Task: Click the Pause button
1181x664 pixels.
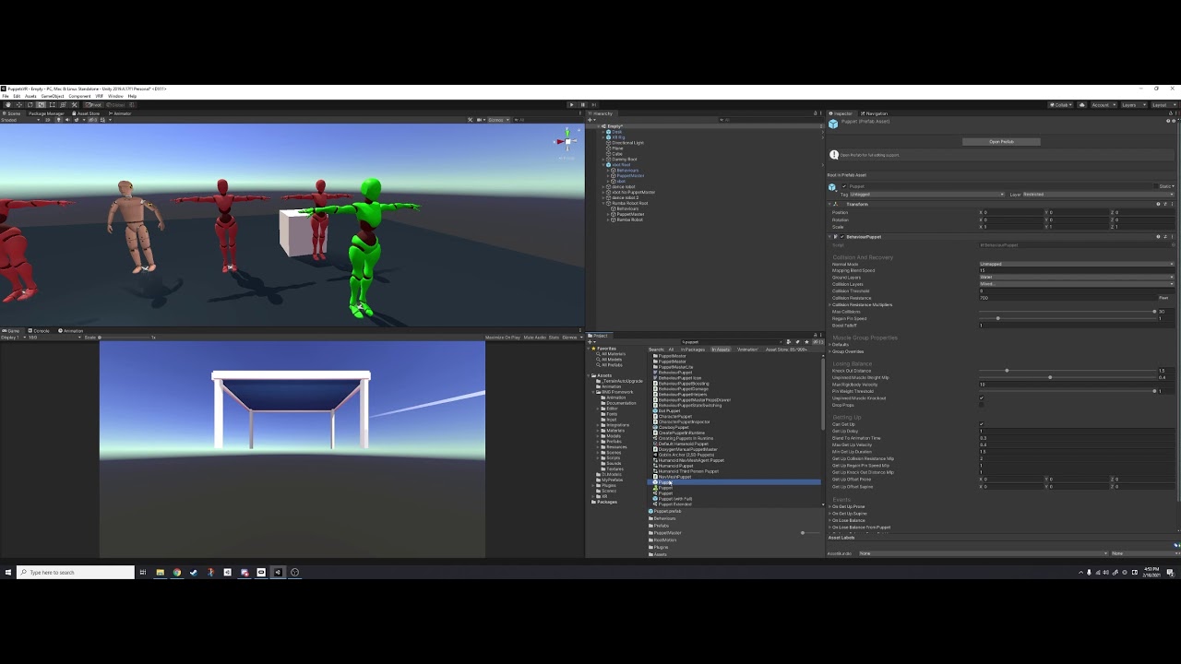Action: point(583,105)
